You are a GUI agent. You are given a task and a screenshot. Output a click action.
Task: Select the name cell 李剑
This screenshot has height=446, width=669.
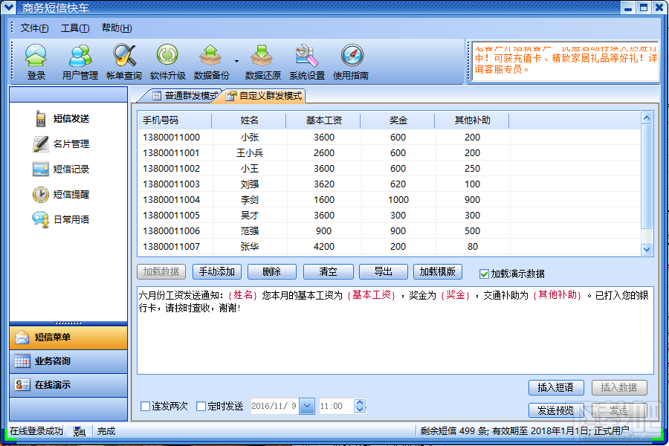point(250,200)
